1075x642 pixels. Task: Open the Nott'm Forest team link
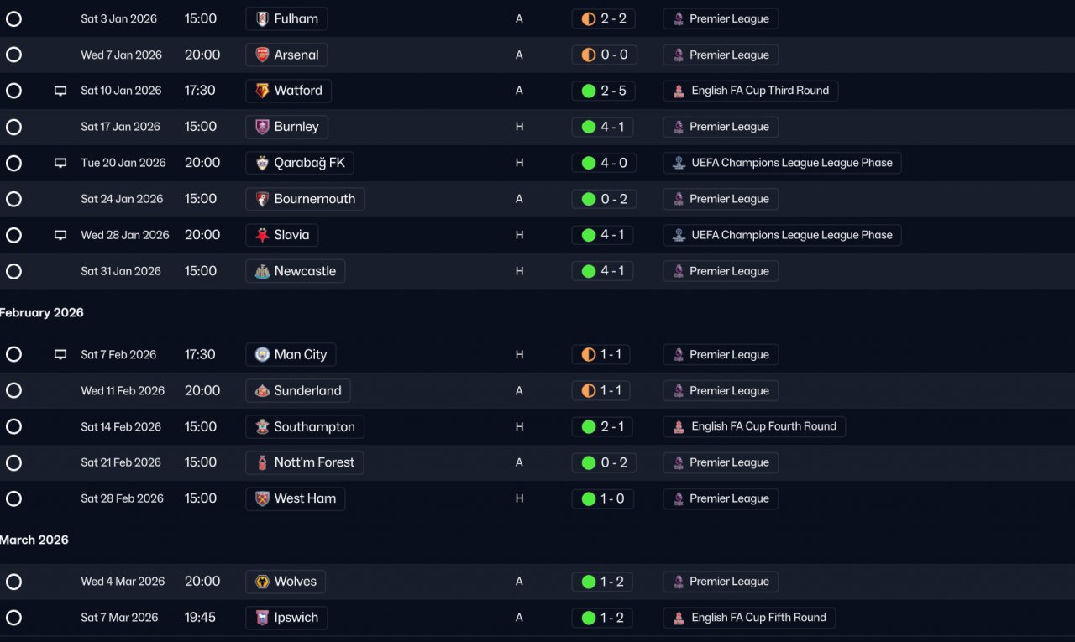pyautogui.click(x=304, y=462)
